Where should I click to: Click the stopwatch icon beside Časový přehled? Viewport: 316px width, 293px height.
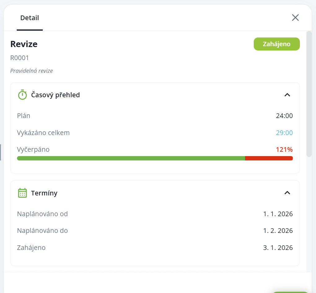point(22,95)
